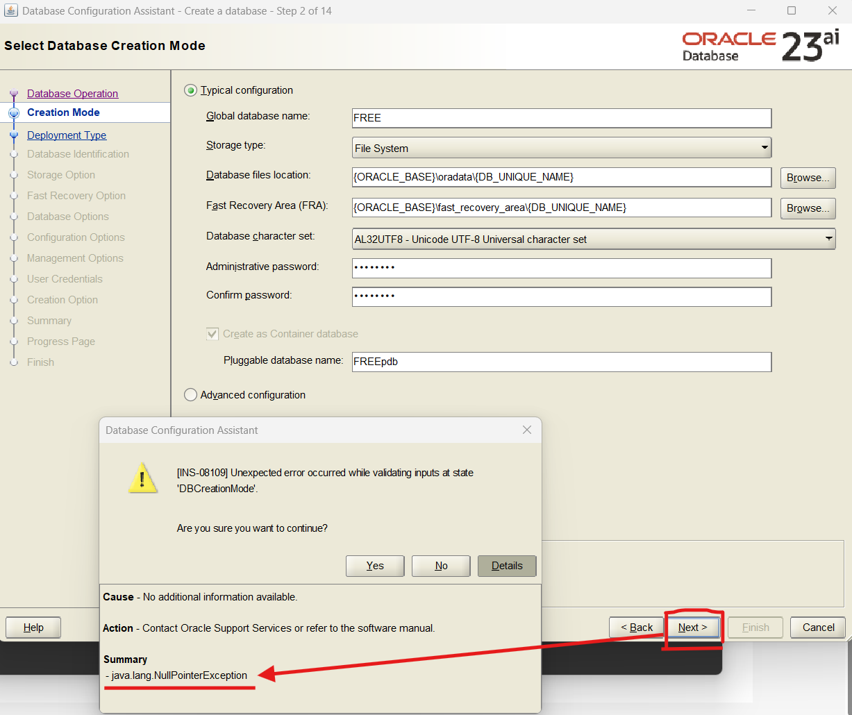Viewport: 852px width, 715px height.
Task: Click the Global database name field
Action: pyautogui.click(x=562, y=118)
